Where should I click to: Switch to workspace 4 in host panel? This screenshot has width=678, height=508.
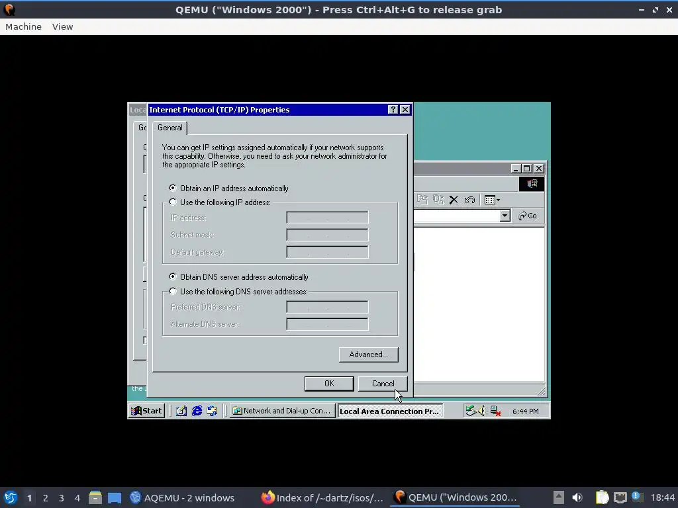click(x=77, y=498)
